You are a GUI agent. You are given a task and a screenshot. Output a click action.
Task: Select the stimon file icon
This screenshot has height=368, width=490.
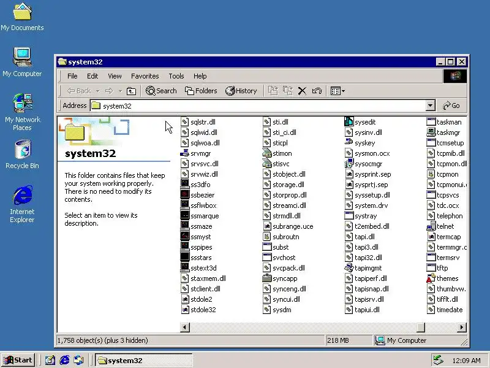click(x=267, y=153)
